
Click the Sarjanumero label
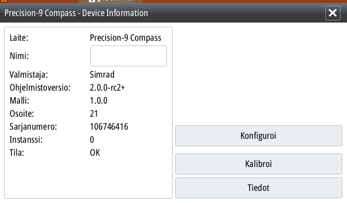(33, 127)
